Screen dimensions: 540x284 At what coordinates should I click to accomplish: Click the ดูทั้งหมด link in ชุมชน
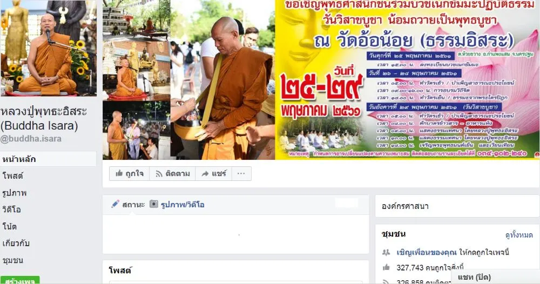pos(519,235)
